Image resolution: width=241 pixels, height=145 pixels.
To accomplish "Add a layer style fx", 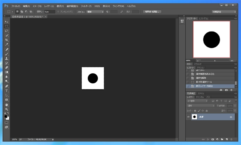I will 208,139.
